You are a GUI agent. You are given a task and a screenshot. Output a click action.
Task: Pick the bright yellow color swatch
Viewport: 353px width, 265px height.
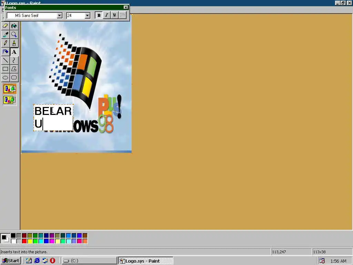tap(30, 241)
